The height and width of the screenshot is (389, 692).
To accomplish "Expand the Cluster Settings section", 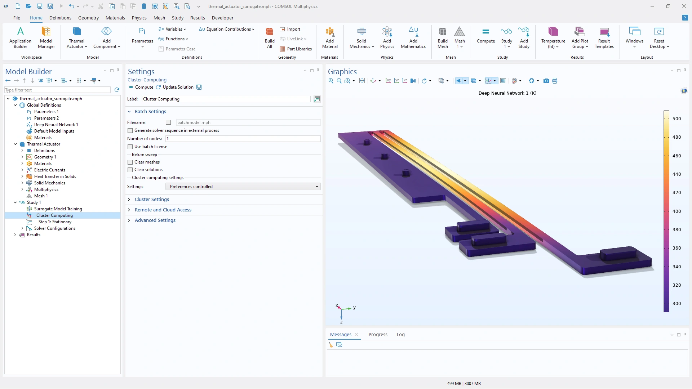I will tap(152, 199).
